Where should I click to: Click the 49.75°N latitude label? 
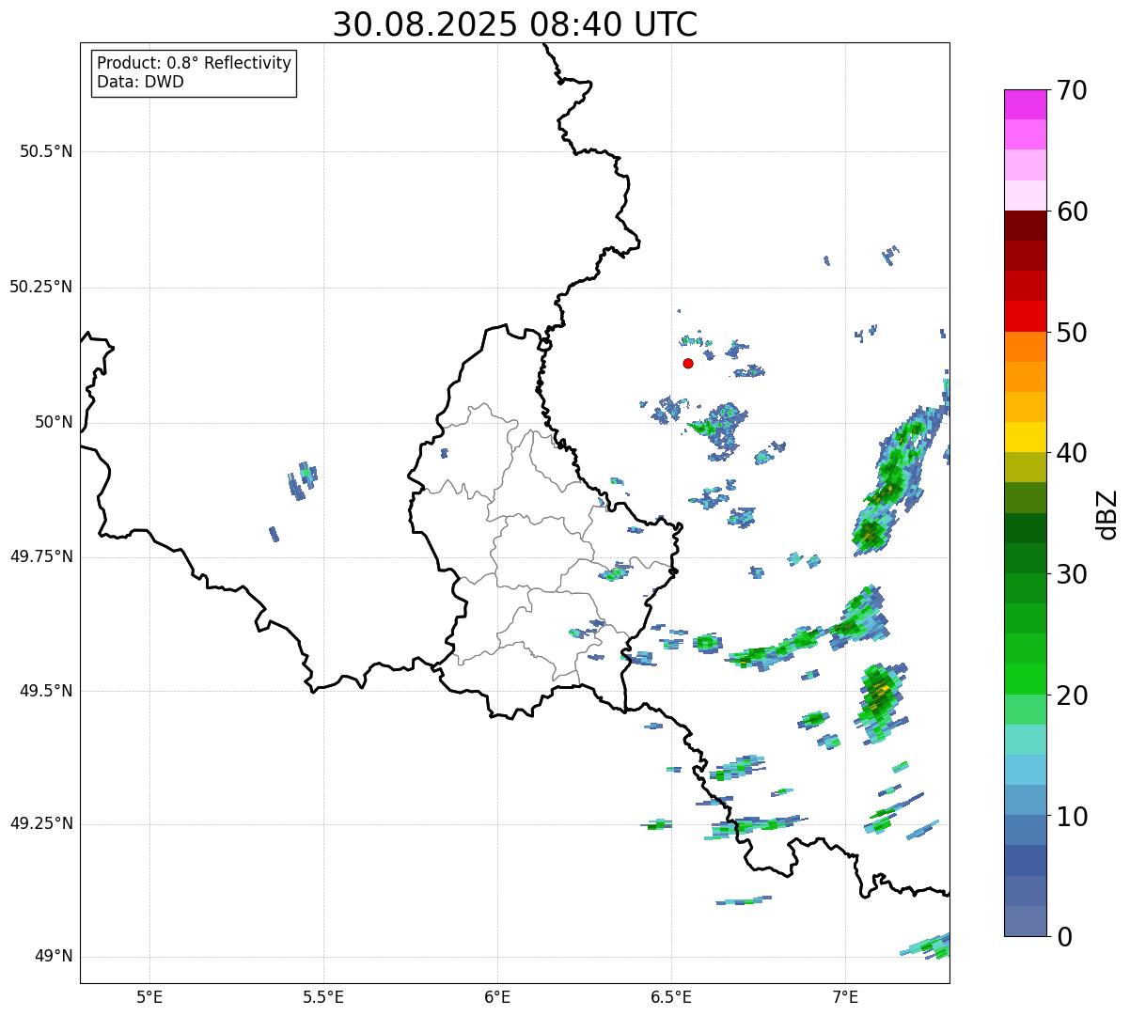click(41, 556)
